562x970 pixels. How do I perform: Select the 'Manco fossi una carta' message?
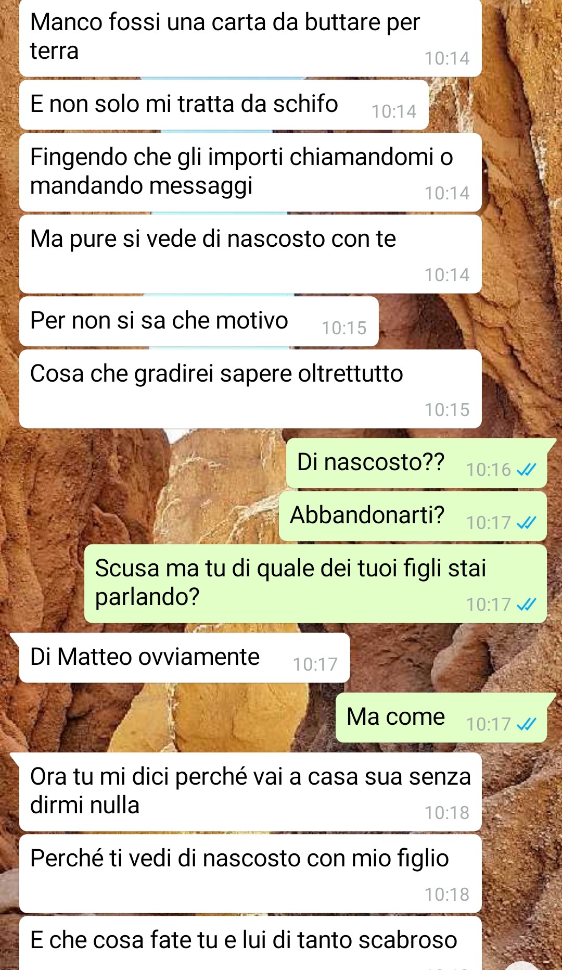point(250,37)
